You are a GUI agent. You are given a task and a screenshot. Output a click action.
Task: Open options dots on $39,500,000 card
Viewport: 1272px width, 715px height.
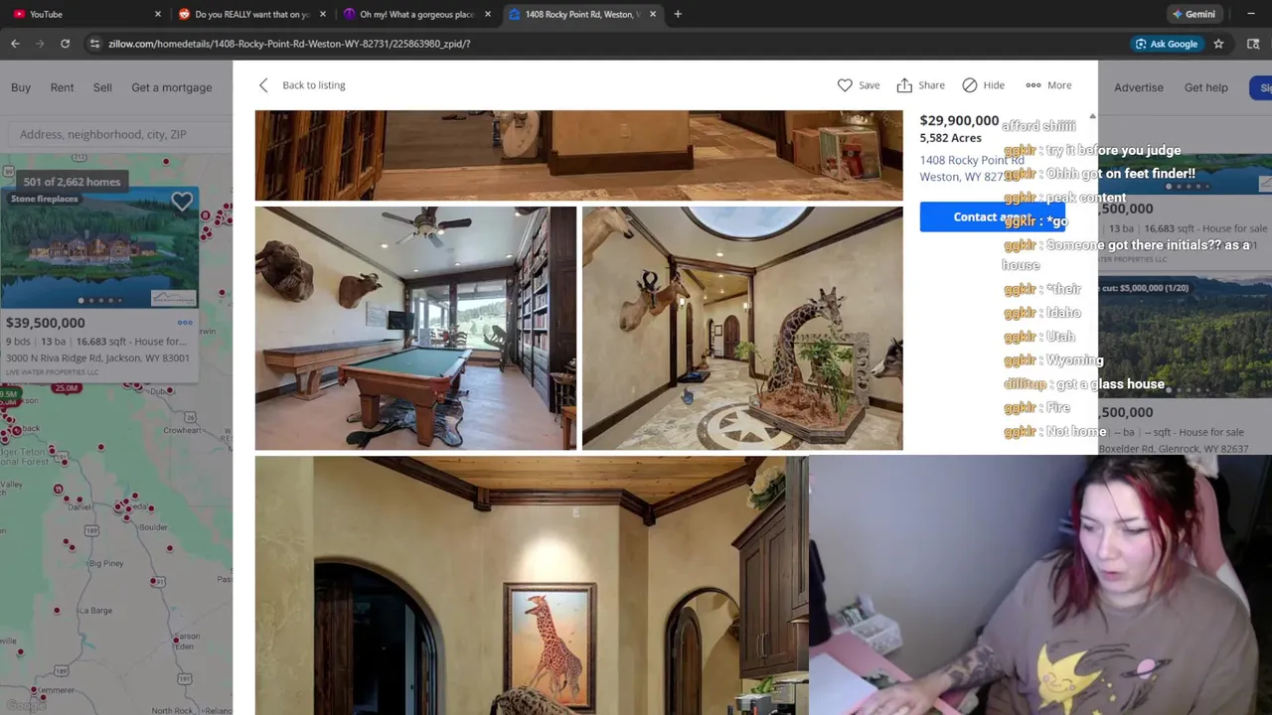pos(185,323)
